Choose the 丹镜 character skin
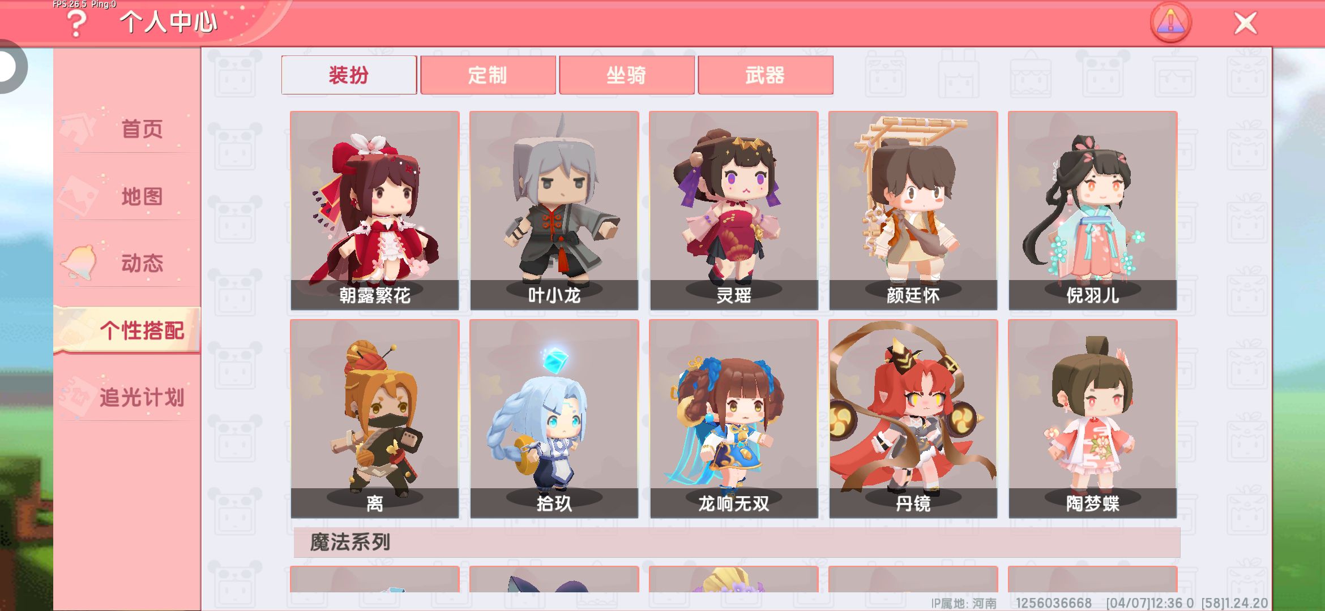The height and width of the screenshot is (611, 1325). click(x=913, y=419)
